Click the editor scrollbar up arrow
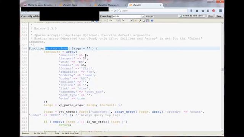The width and height of the screenshot is (244, 137). (x=222, y=24)
